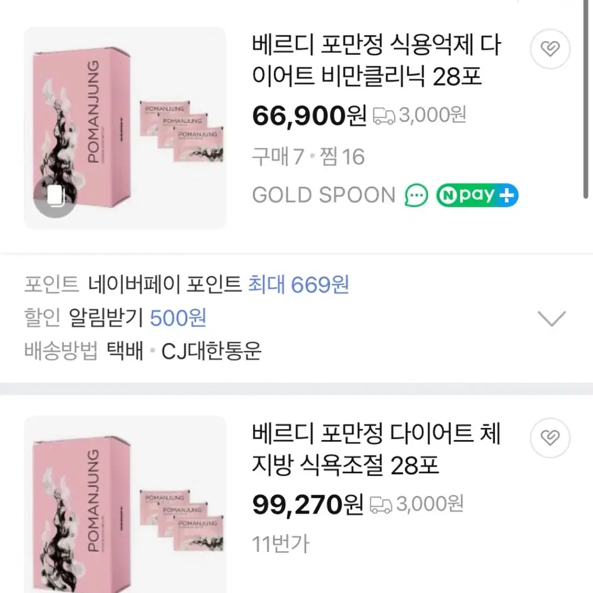
Task: Open first 베르디 포만정 28포 product thumbnail
Action: click(125, 128)
